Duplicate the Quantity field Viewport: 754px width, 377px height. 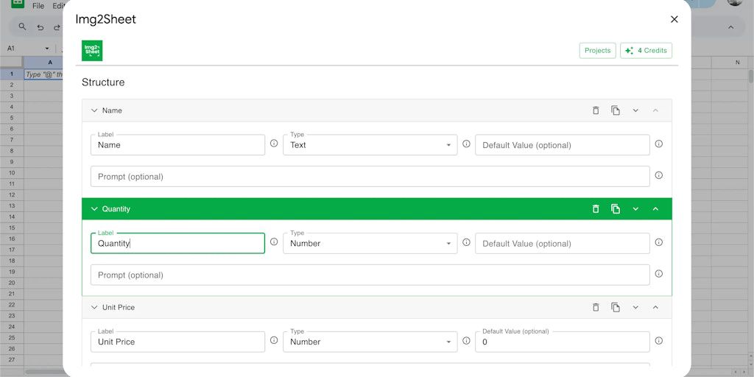tap(616, 209)
